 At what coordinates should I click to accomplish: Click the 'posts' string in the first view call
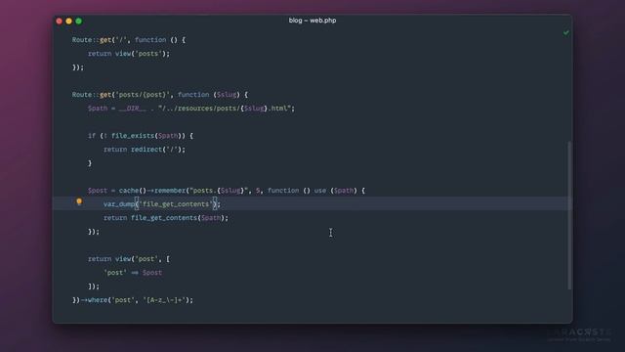pos(148,54)
